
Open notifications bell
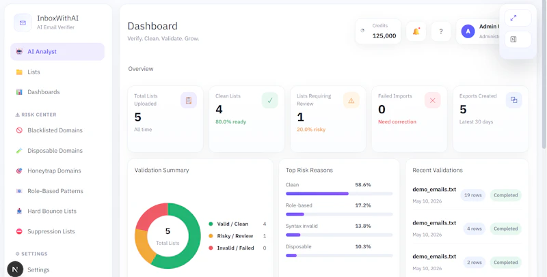416,31
